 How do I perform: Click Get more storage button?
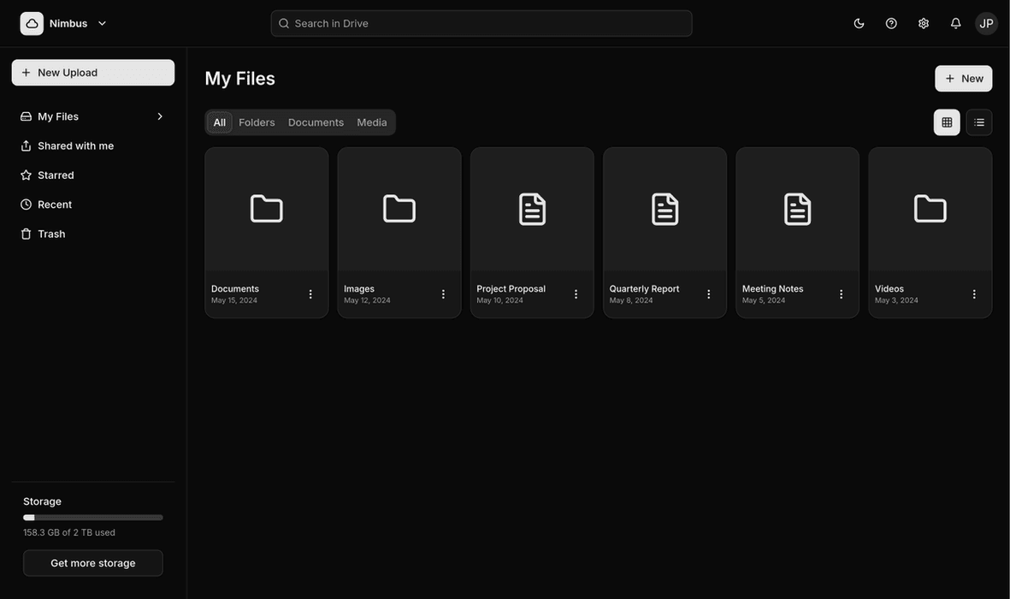(92, 563)
